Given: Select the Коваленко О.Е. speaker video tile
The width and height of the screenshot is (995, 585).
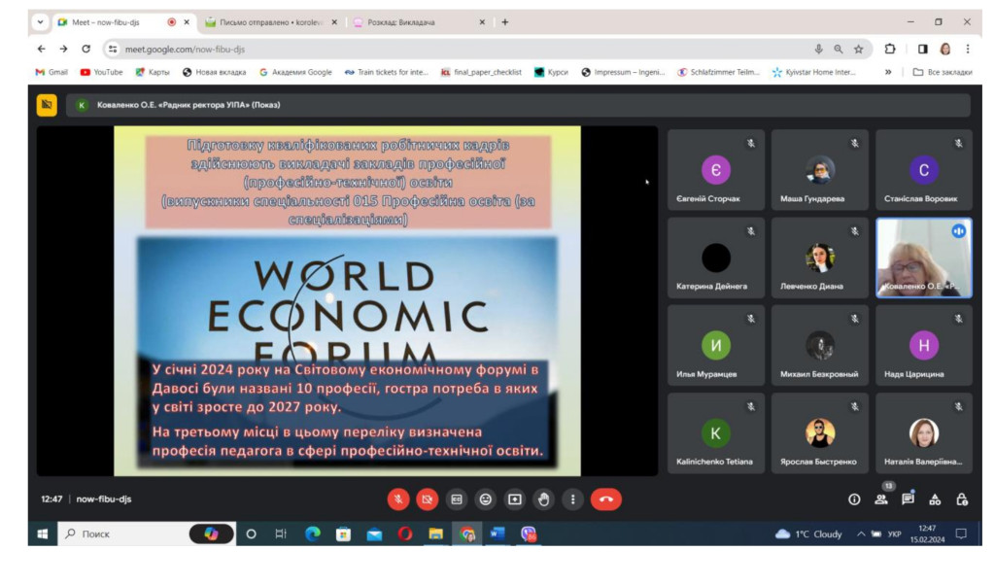Looking at the screenshot, I should [x=924, y=258].
